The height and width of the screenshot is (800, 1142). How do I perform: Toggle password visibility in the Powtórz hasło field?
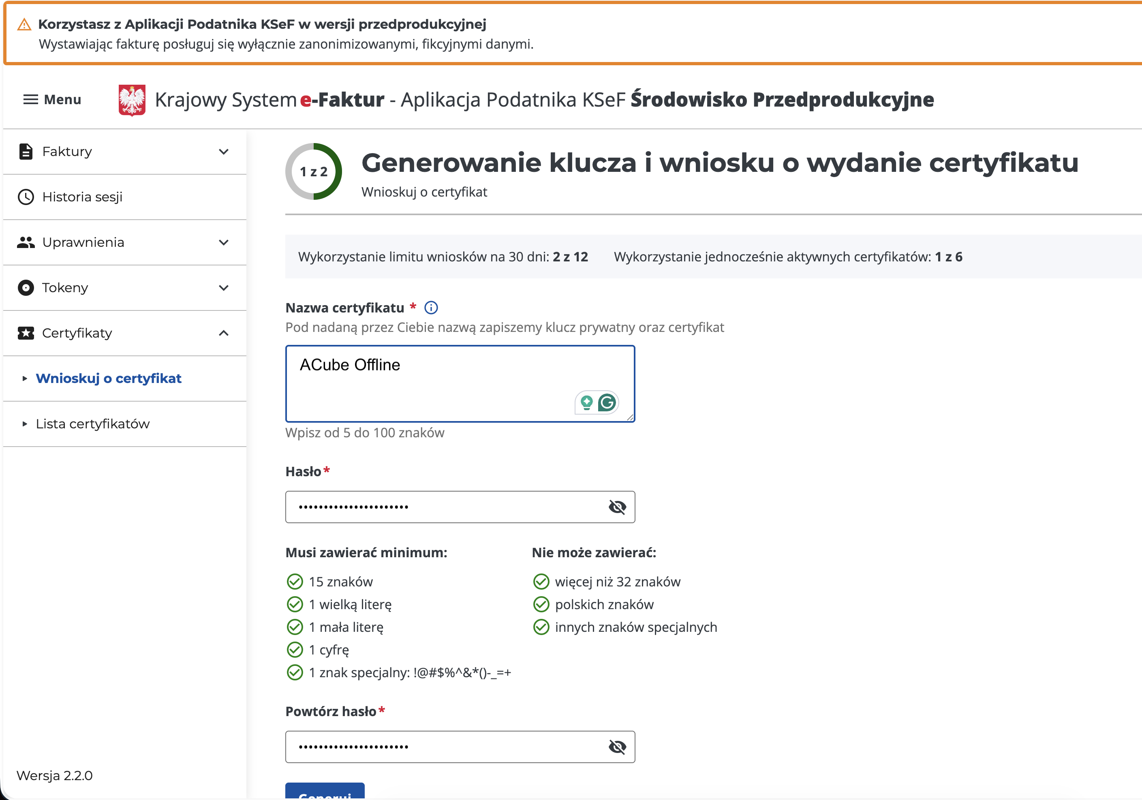[617, 747]
